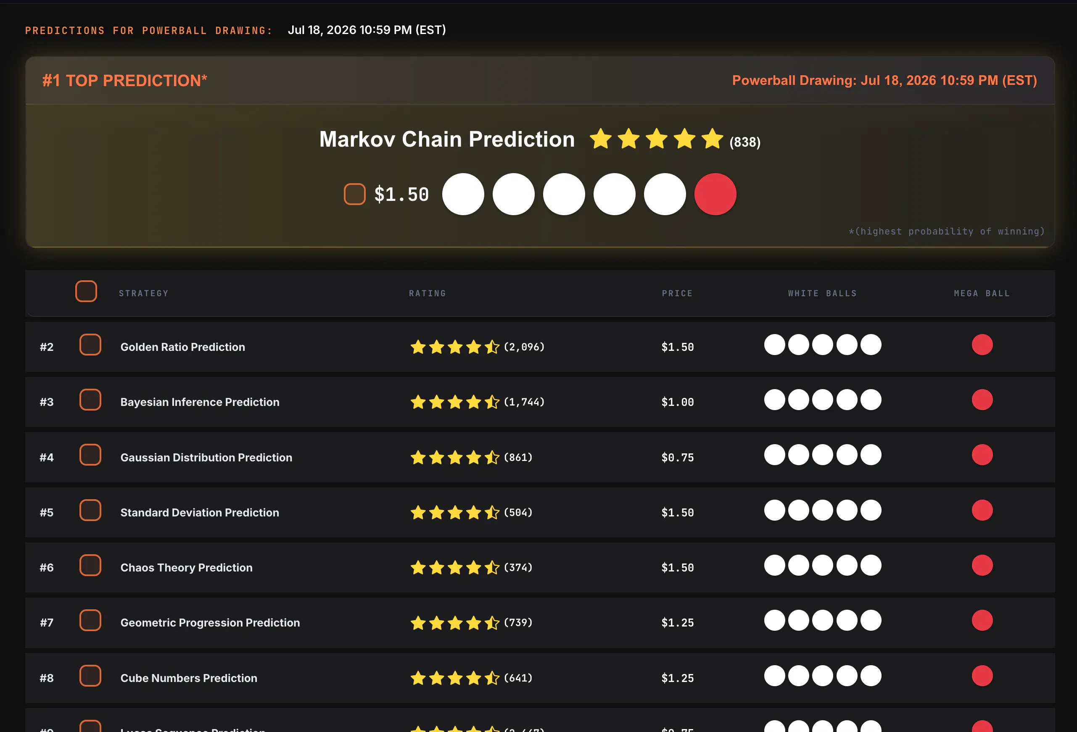Click the Chaos Theory row red mega ball
Screen dimensions: 1077x732
pos(982,565)
